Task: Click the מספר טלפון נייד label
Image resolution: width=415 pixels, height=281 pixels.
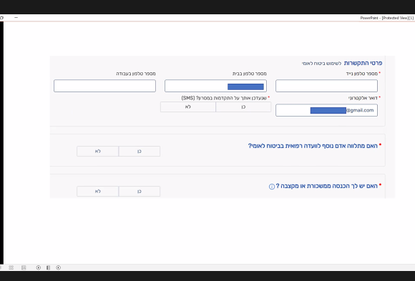Action: click(362, 74)
